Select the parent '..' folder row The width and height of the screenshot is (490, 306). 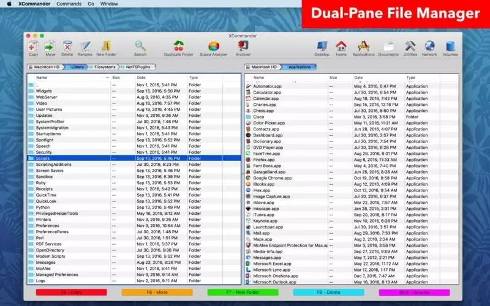pyautogui.click(x=134, y=85)
